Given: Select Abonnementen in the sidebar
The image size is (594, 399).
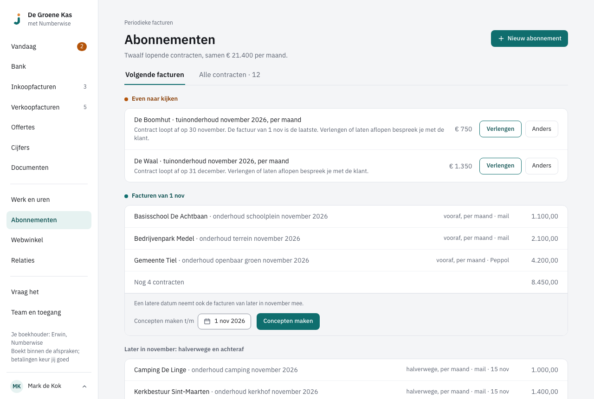Looking at the screenshot, I should tap(49, 220).
